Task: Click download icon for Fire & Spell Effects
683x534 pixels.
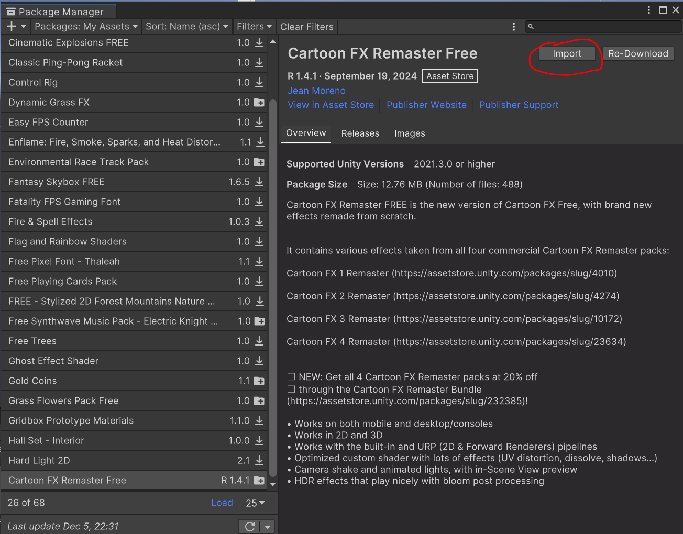Action: pyautogui.click(x=259, y=222)
